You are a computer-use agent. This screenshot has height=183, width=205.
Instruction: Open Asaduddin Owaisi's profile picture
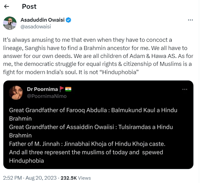(10, 23)
